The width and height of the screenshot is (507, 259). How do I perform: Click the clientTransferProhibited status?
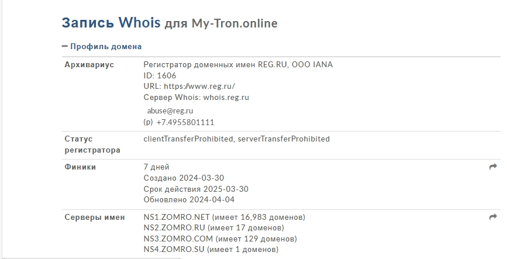pyautogui.click(x=188, y=139)
